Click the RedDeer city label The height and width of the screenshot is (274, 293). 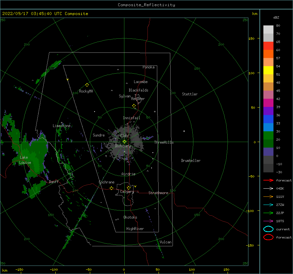138,99
